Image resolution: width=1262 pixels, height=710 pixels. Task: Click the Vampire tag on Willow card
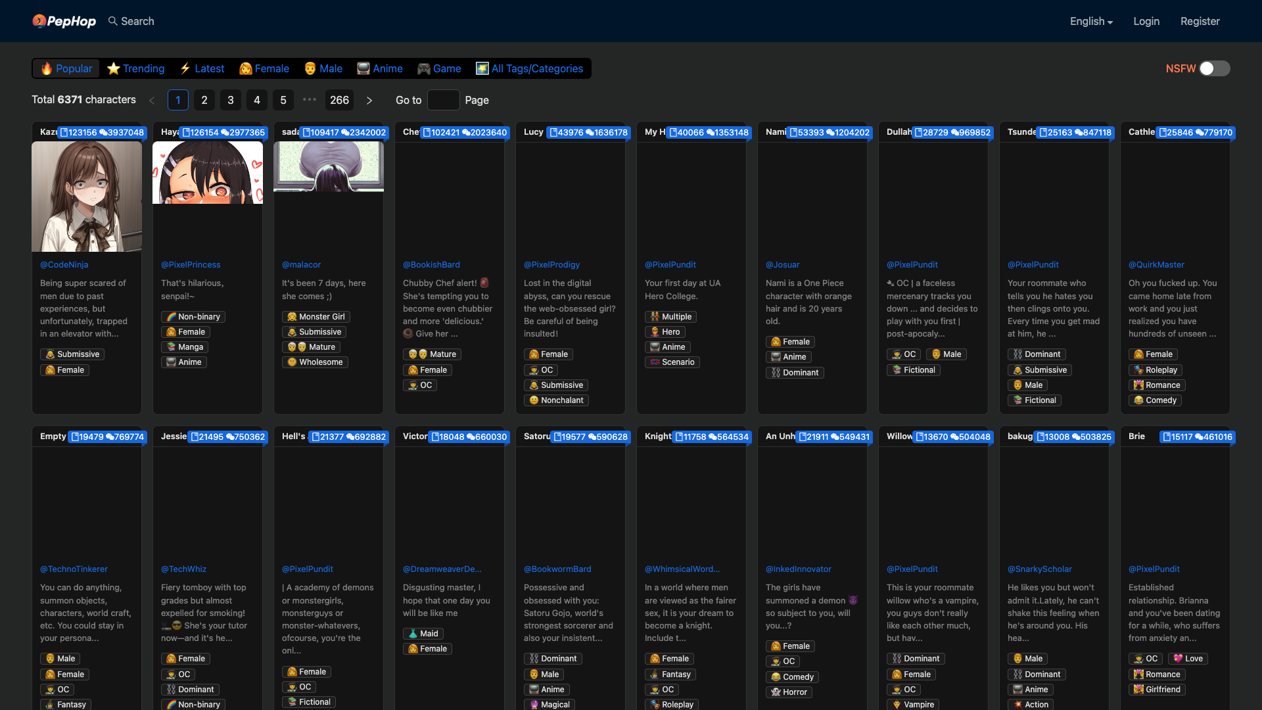pyautogui.click(x=913, y=705)
